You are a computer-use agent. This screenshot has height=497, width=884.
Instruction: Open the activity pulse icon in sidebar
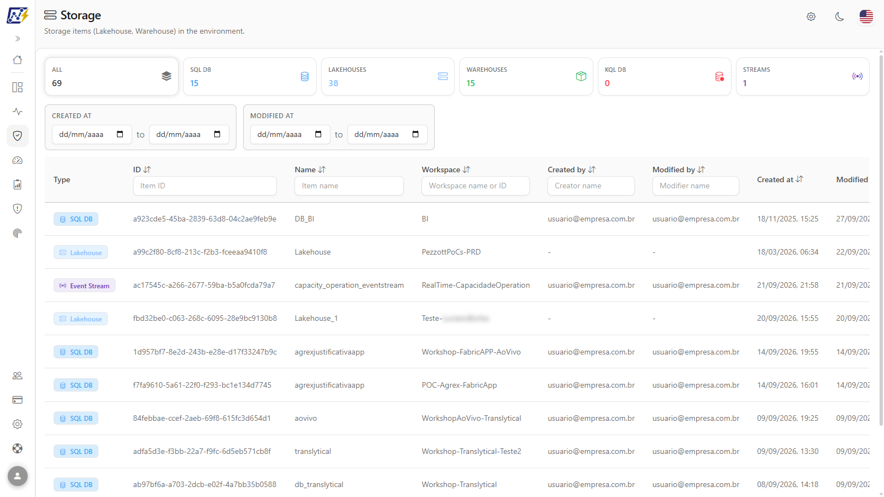[18, 112]
